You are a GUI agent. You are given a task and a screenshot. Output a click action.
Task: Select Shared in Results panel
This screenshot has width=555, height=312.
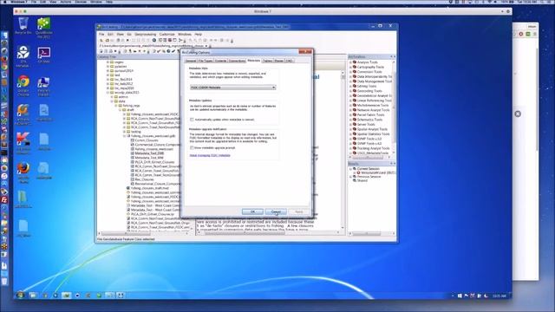point(362,180)
